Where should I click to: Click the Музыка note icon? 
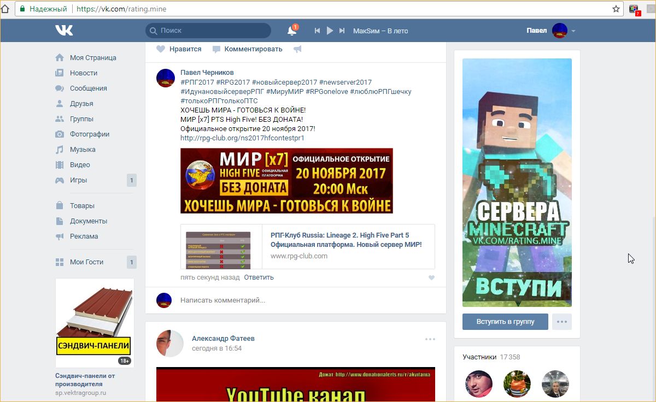[60, 149]
